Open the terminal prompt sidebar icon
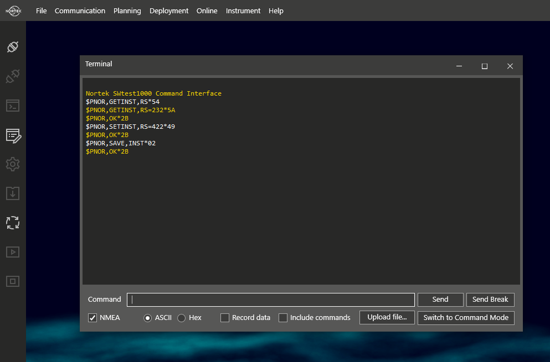This screenshot has width=550, height=362. (x=13, y=106)
